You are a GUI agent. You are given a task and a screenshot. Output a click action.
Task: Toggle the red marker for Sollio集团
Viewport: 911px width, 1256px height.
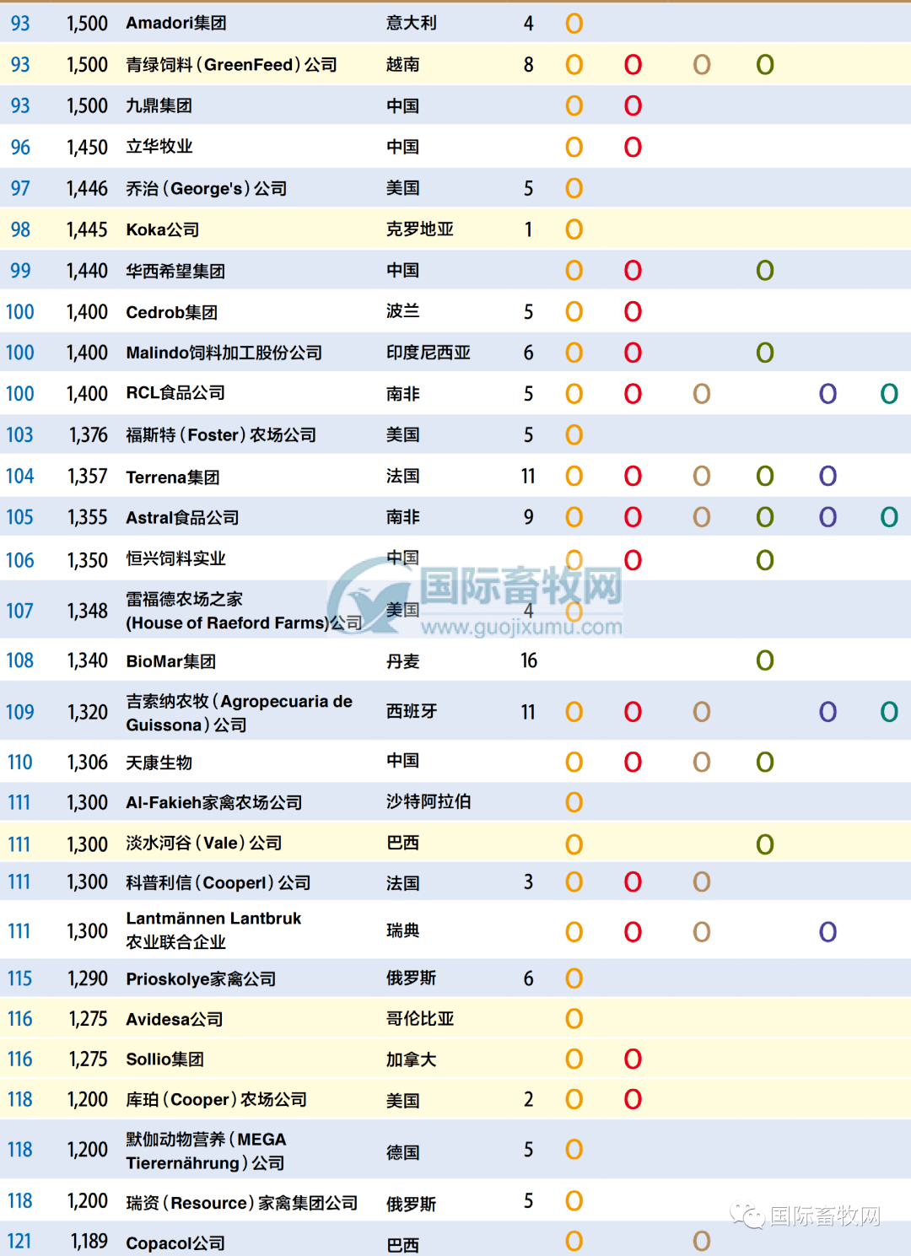click(x=633, y=1059)
